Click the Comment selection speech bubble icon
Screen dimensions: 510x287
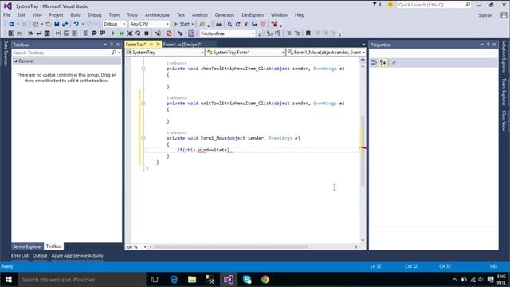point(94,33)
